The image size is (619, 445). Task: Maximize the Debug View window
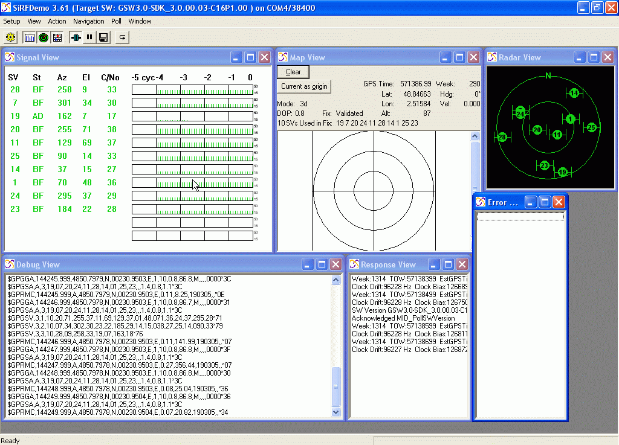coord(322,264)
